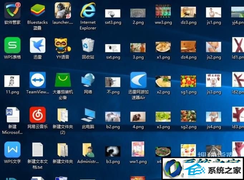Select the ld3.png thumbnail
This screenshot has width=244, height=180.
[238, 114]
